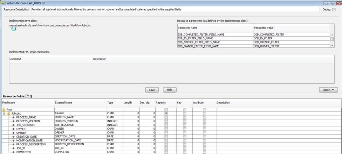Click the bullet icon beside OWNER field
This screenshot has height=154, width=342.
tap(14, 129)
